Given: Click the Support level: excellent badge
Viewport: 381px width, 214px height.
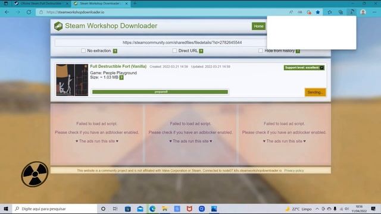Looking at the screenshot, I should pyautogui.click(x=304, y=68).
